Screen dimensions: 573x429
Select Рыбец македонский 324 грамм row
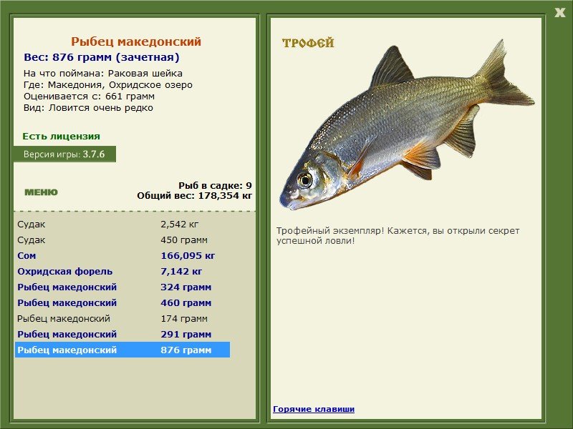point(122,287)
